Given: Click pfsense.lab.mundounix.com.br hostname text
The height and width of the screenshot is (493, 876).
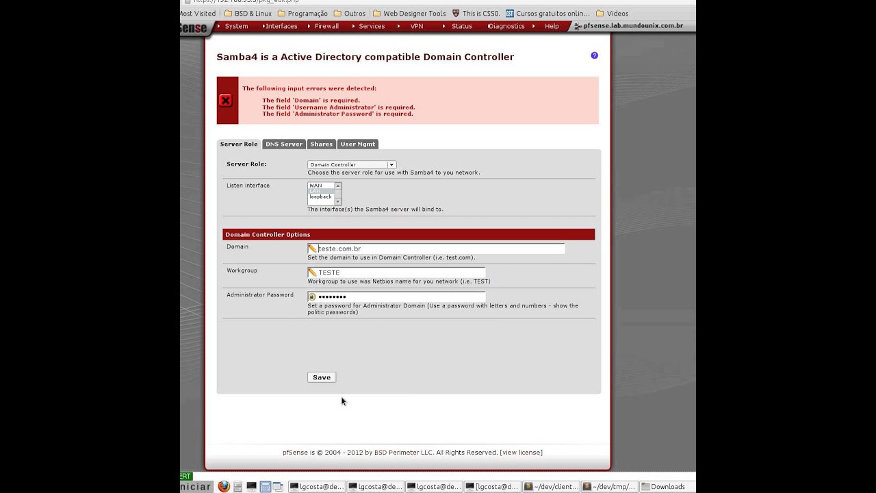Looking at the screenshot, I should (633, 26).
